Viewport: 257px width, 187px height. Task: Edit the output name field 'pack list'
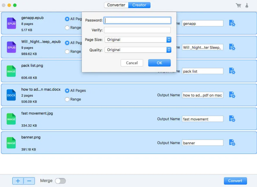tap(202, 71)
